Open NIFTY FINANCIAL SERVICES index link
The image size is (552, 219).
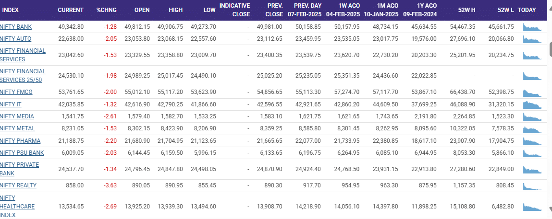point(23,55)
